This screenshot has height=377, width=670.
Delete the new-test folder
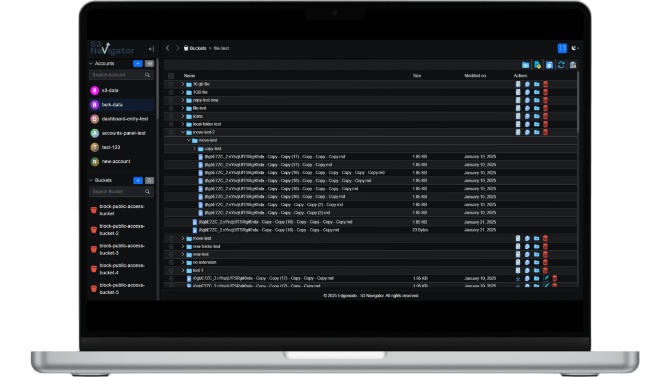click(545, 254)
